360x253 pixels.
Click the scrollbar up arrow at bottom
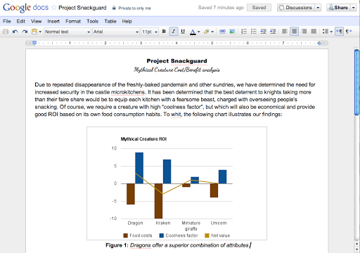[x=357, y=245]
